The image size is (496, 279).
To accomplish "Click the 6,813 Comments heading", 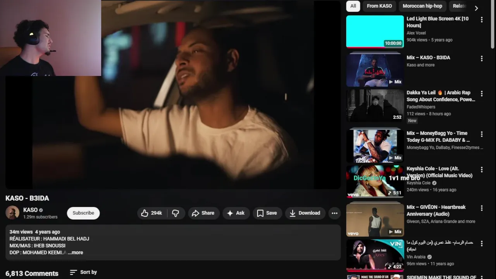I will [32, 274].
